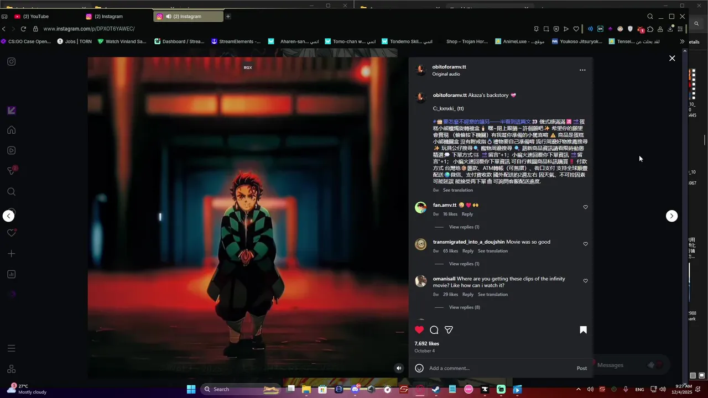
Task: Expand View replies (1) under fan.amv.tt
Action: [464, 227]
